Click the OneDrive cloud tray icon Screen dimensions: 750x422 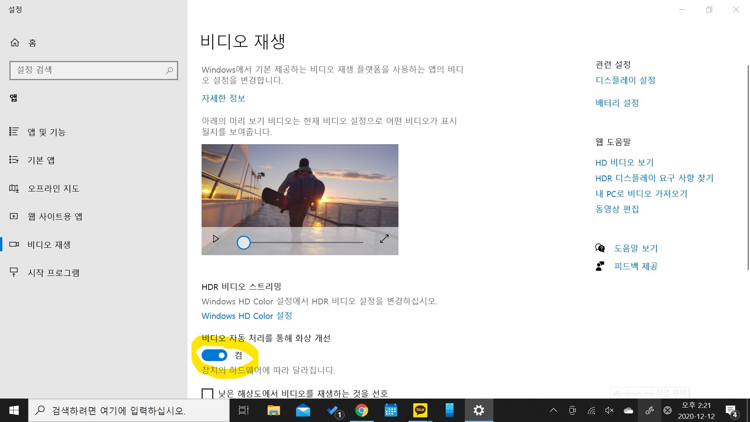[x=629, y=410]
